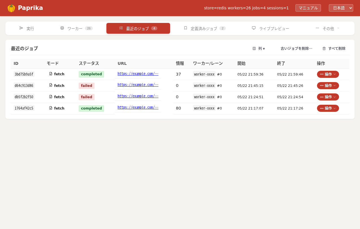Image resolution: width=360 pixels, height=229 pixels.
Task: Click the すべて削除 button
Action: (x=334, y=48)
